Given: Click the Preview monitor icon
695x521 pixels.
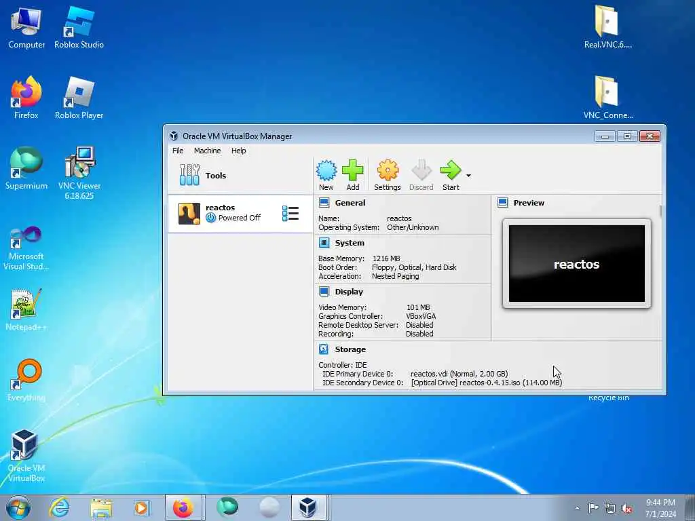Looking at the screenshot, I should (x=503, y=203).
